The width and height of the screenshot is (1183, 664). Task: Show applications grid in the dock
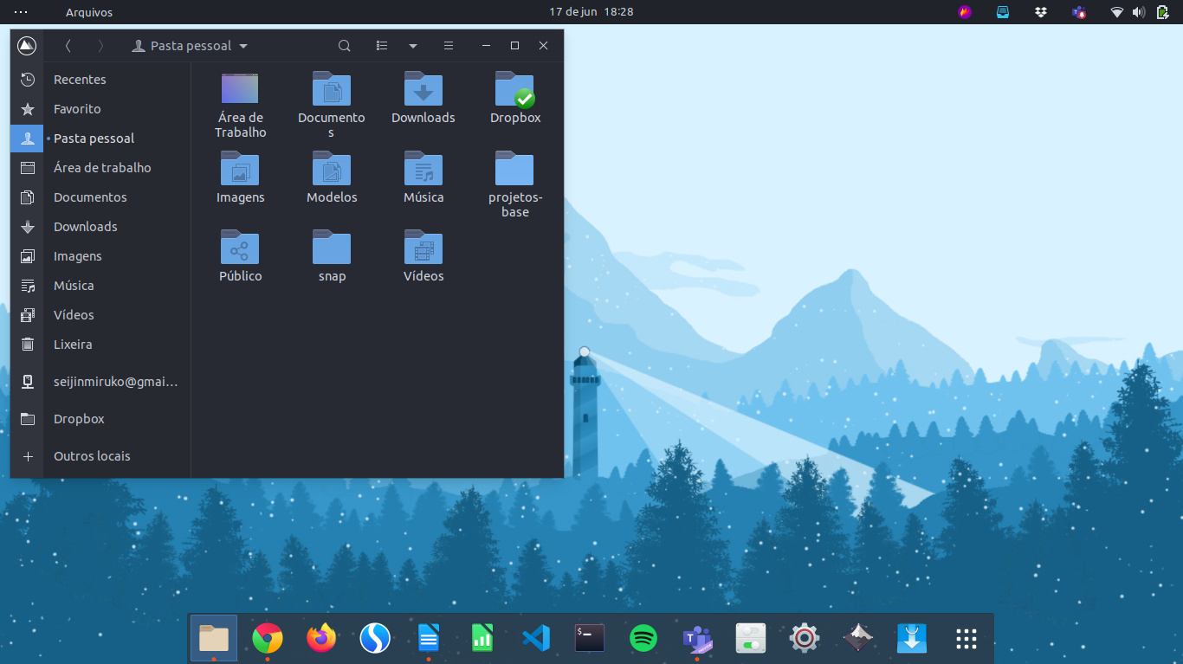[966, 639]
